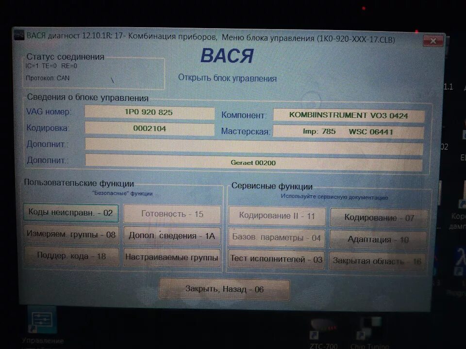This screenshot has height=349, width=466.
Task: Open Настраиваемые группы
Action: click(172, 257)
